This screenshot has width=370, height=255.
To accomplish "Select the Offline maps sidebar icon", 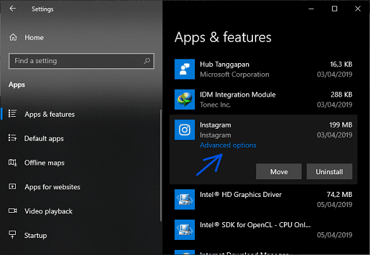I will (x=13, y=162).
